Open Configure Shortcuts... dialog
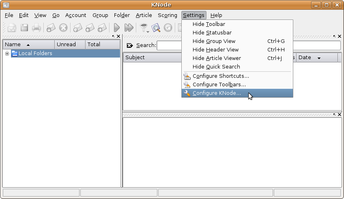Viewport: 344px width, 199px height. [237, 76]
